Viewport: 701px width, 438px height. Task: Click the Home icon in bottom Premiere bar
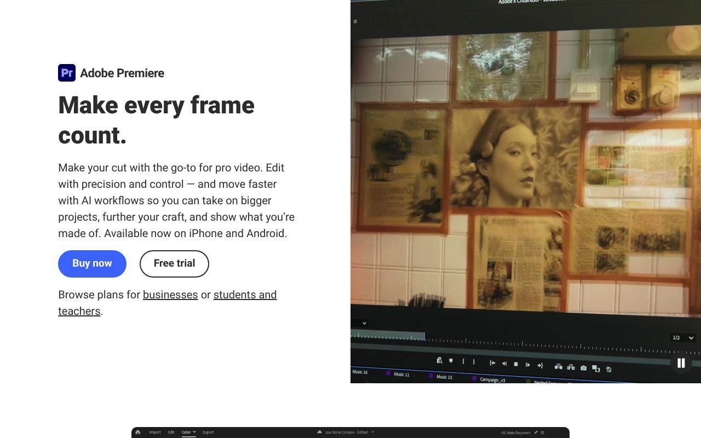point(137,432)
